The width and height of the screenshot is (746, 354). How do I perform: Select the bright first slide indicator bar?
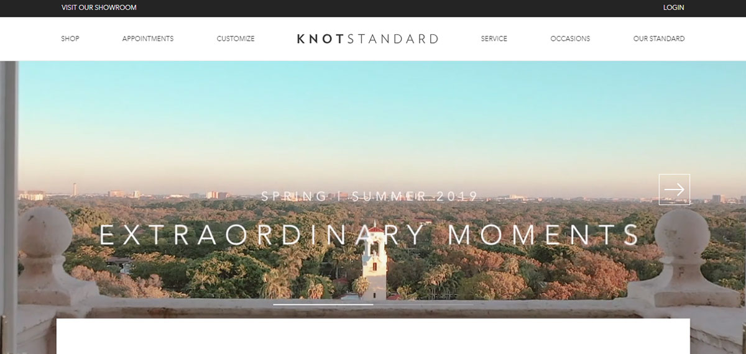pyautogui.click(x=323, y=304)
